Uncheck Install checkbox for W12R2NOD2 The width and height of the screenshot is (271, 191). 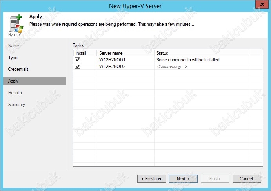77,67
